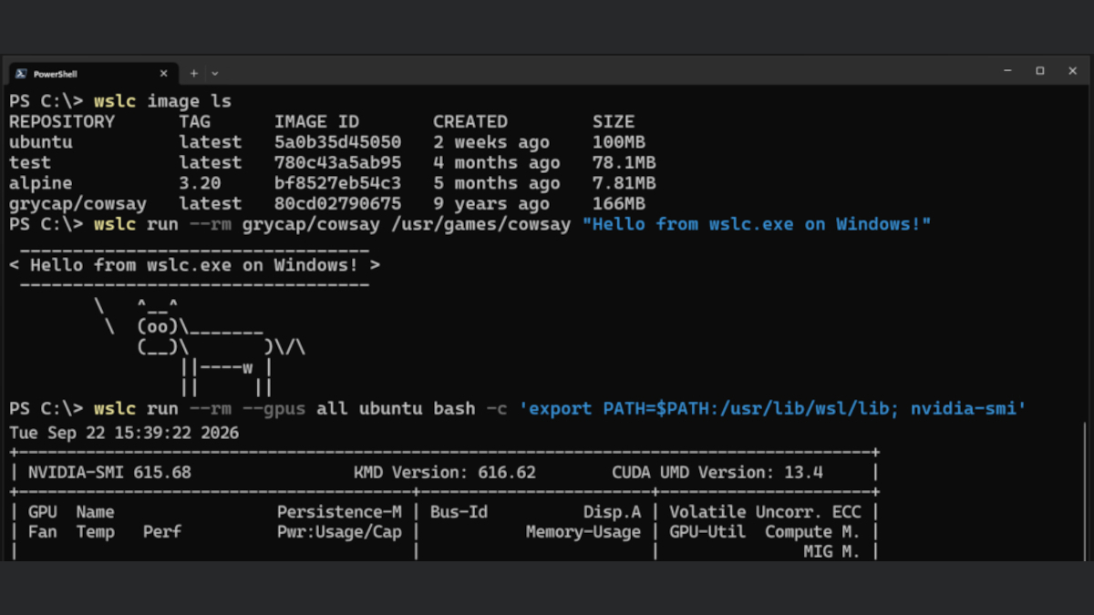The image size is (1094, 615).
Task: Click the PowerShell icon in the tab
Action: pyautogui.click(x=20, y=74)
